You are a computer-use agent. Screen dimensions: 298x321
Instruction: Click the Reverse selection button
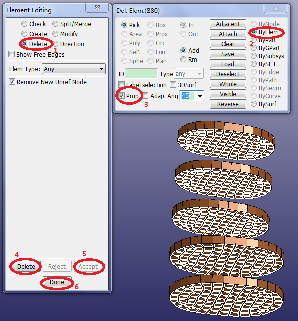[228, 104]
